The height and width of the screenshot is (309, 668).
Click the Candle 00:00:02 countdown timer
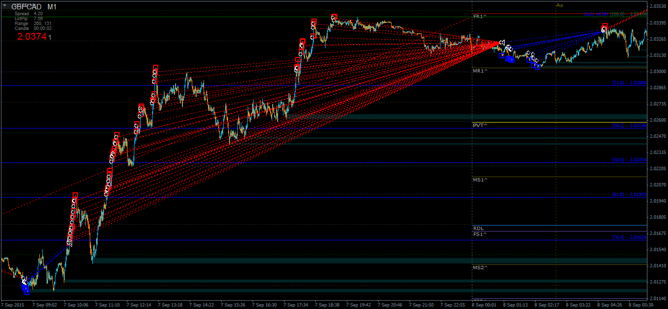tap(33, 28)
